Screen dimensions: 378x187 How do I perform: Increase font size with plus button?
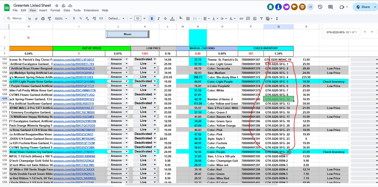(x=144, y=18)
